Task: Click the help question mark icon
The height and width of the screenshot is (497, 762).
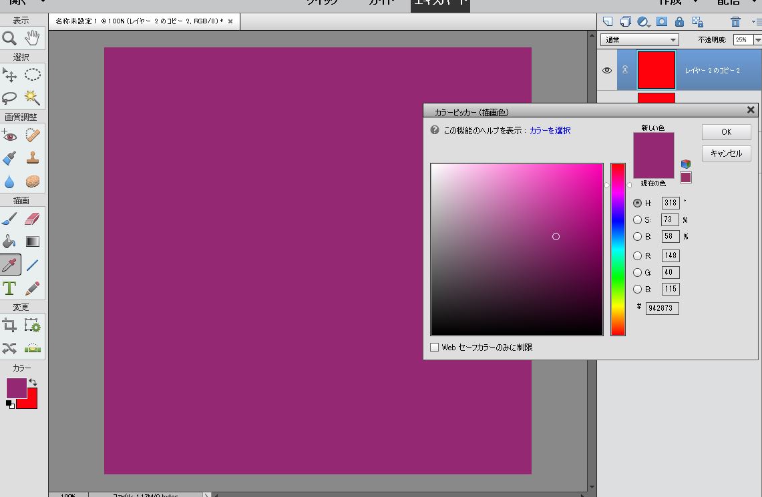Action: click(435, 130)
